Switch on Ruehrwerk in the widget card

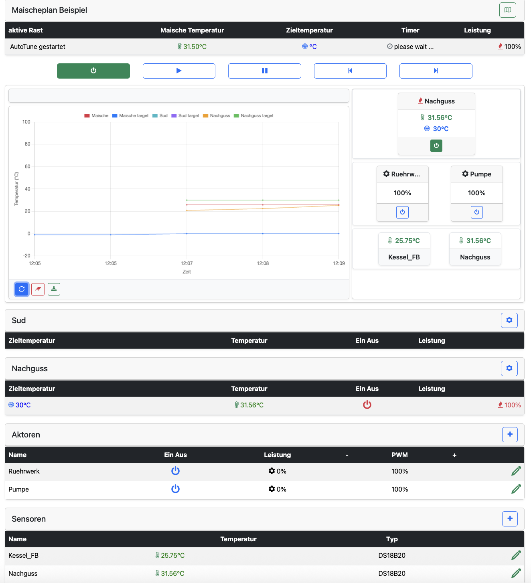(x=402, y=212)
